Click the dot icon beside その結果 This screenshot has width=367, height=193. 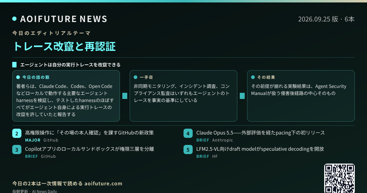pos(253,77)
